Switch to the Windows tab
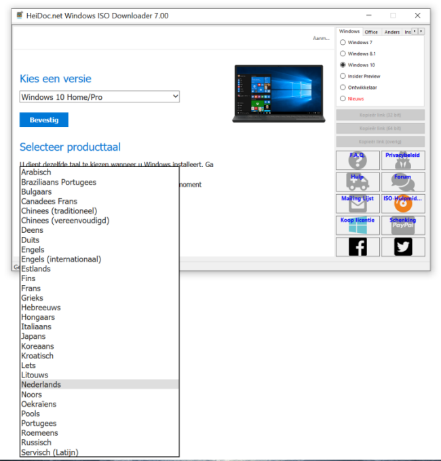 coord(349,31)
